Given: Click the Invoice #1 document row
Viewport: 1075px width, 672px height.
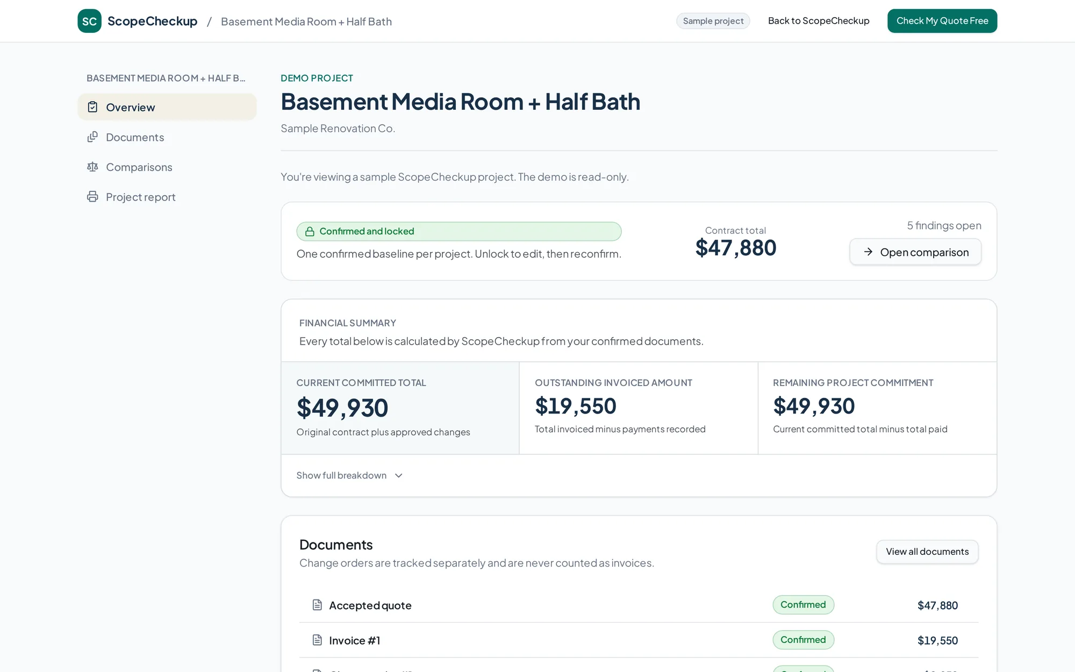Looking at the screenshot, I should click(639, 640).
